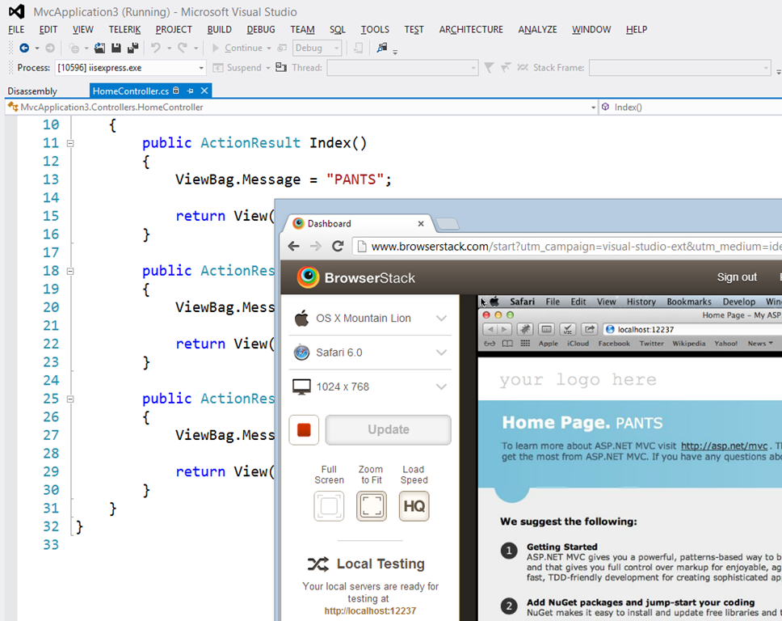782x621 pixels.
Task: Click the Update button in BrowserStack
Action: pyautogui.click(x=389, y=430)
